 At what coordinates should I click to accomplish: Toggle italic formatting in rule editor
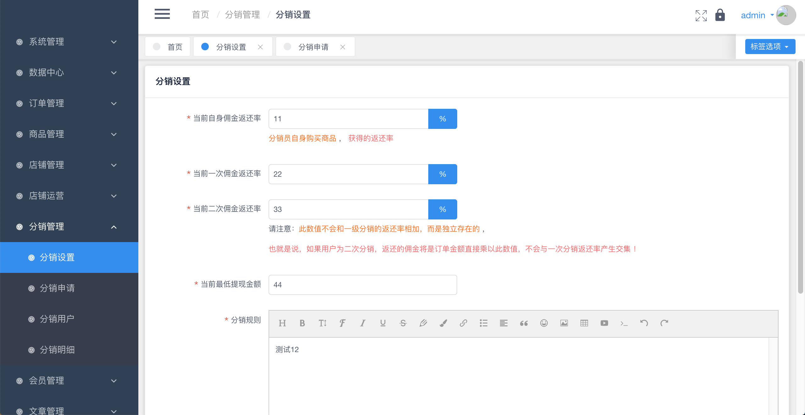click(x=363, y=323)
